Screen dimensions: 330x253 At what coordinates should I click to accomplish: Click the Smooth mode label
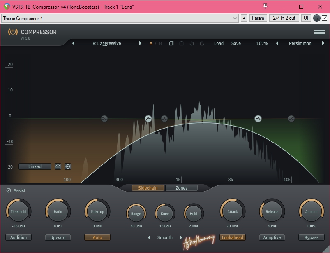165,237
